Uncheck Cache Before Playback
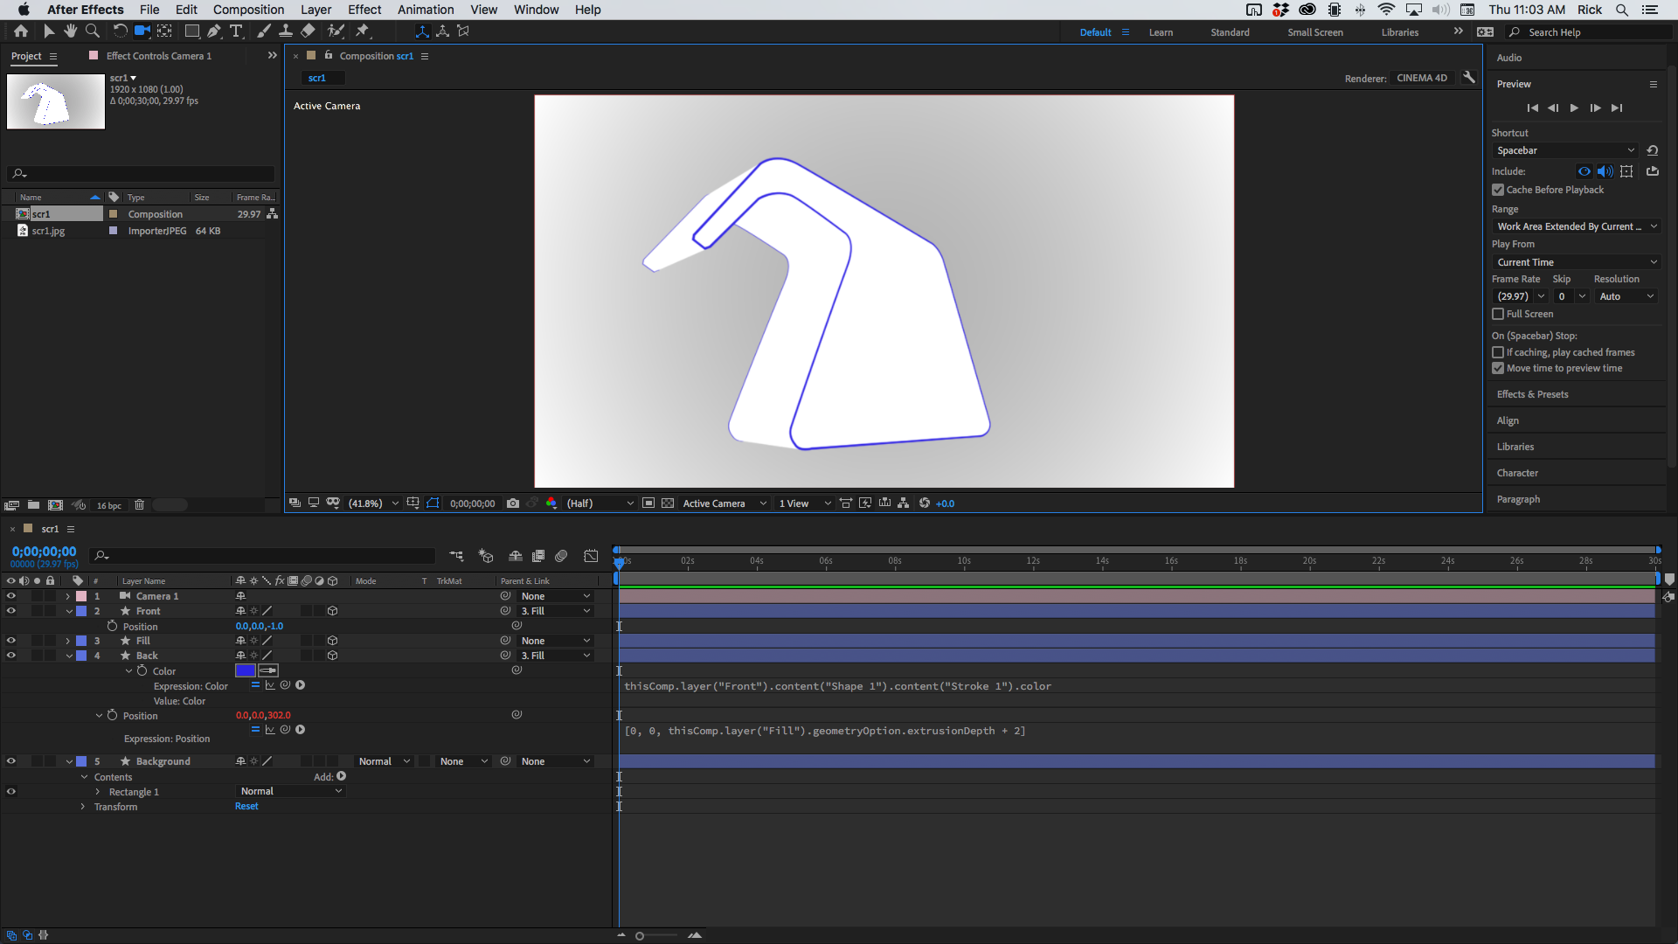The image size is (1678, 944). pyautogui.click(x=1498, y=190)
